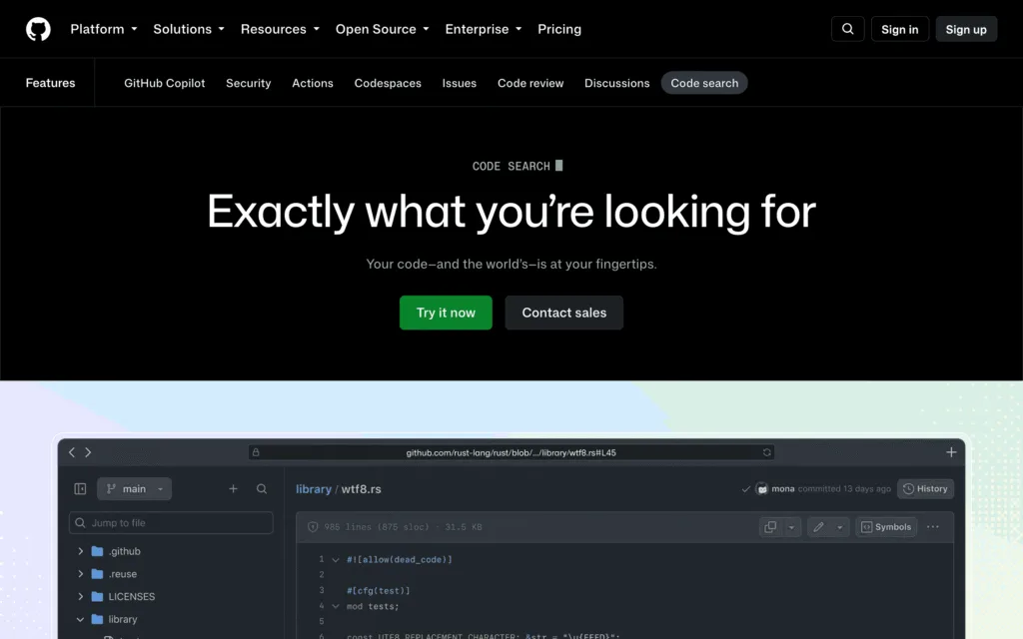The height and width of the screenshot is (639, 1023).
Task: Open the main branch selector dropdown
Action: pyautogui.click(x=135, y=488)
